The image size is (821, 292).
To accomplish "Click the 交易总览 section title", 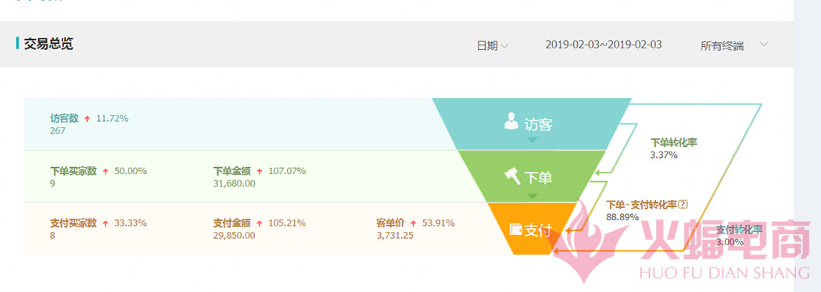I will (x=48, y=44).
